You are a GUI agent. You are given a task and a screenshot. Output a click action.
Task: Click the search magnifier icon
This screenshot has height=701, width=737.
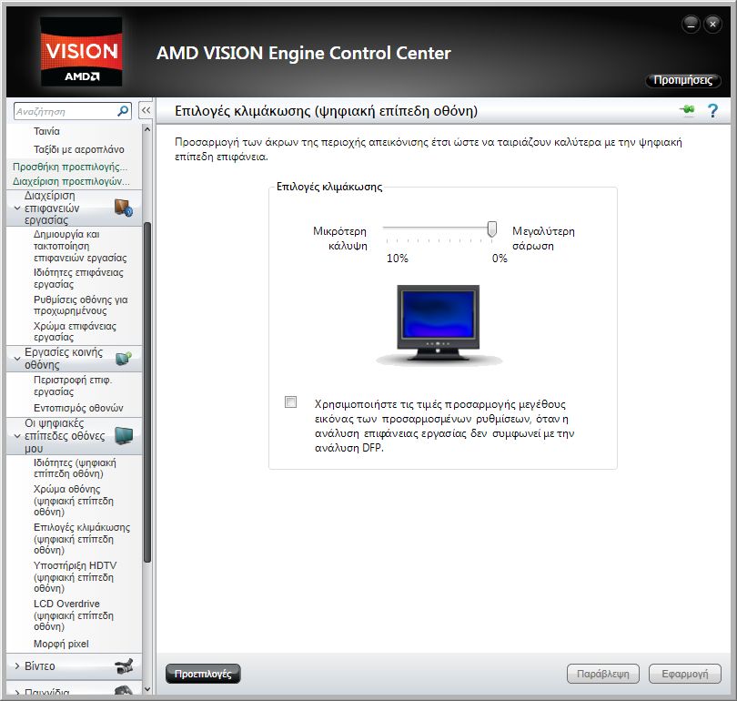[123, 111]
